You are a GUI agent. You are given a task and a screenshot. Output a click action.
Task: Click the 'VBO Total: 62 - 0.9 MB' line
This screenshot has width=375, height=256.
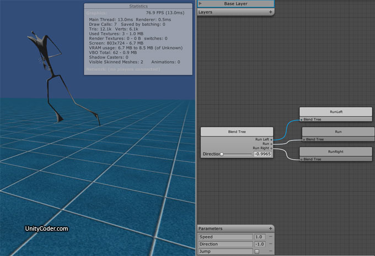[x=113, y=52]
